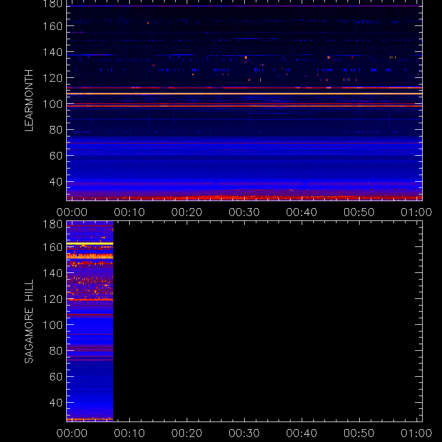The height and width of the screenshot is (442, 442).
Task: Select the 80 frequency label on Learmonth plot
Action: tap(56, 130)
